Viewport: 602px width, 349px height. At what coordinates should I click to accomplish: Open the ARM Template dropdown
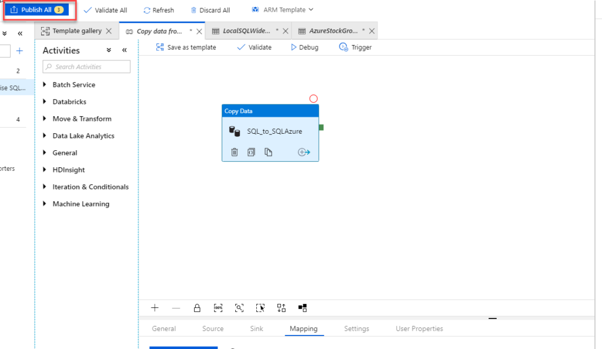283,9
